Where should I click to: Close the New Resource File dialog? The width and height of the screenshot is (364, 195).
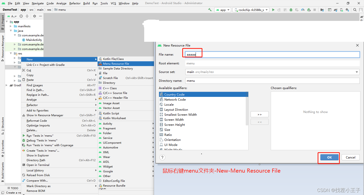(x=357, y=45)
